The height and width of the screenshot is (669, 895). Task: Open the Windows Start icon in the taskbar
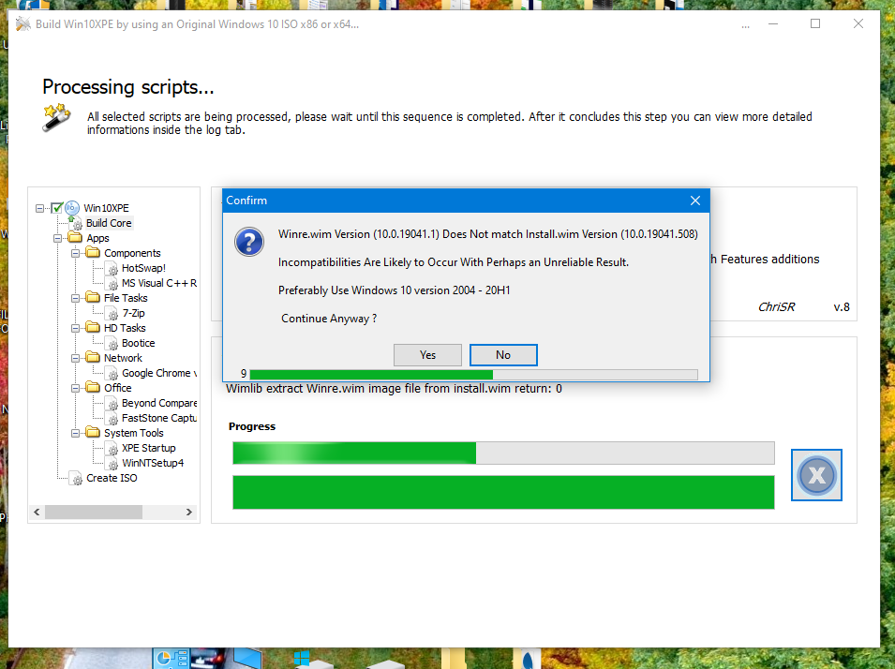tap(302, 659)
